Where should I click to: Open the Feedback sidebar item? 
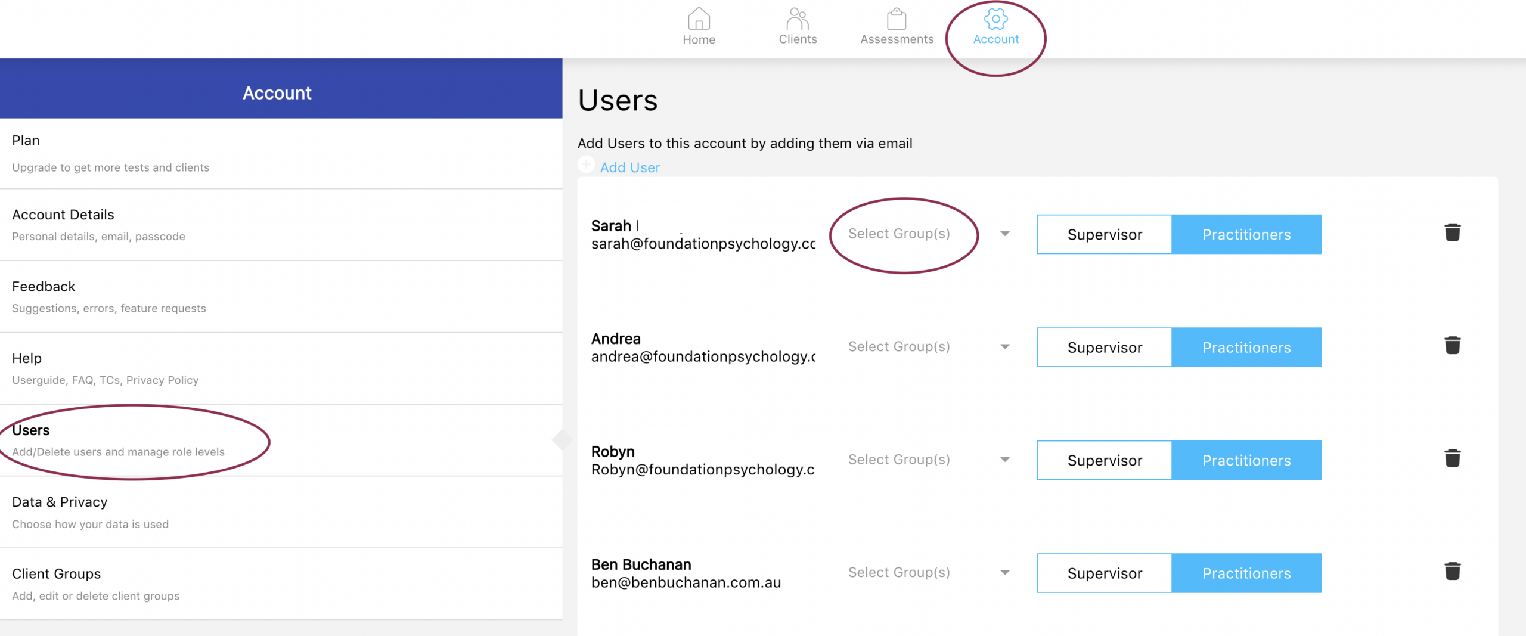pyautogui.click(x=281, y=297)
